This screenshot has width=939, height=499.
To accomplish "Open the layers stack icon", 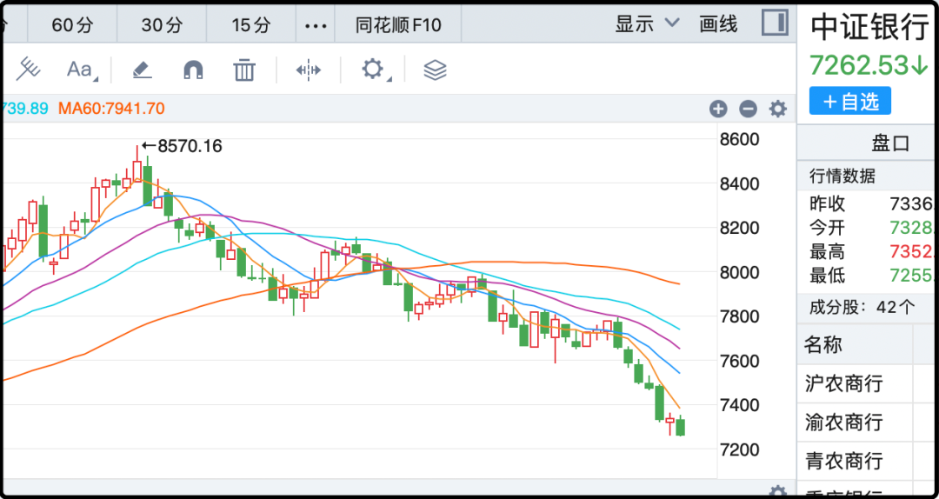I will pos(436,70).
